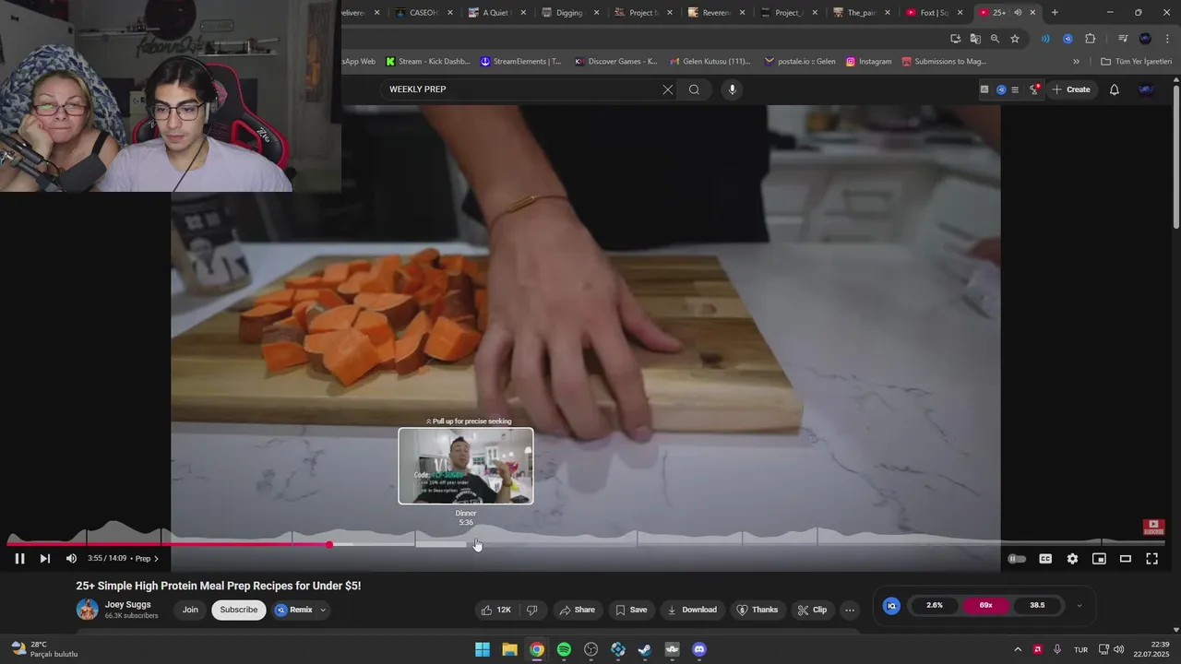This screenshot has height=664, width=1181.
Task: Switch to the The_pain browser tab
Action: [x=861, y=13]
